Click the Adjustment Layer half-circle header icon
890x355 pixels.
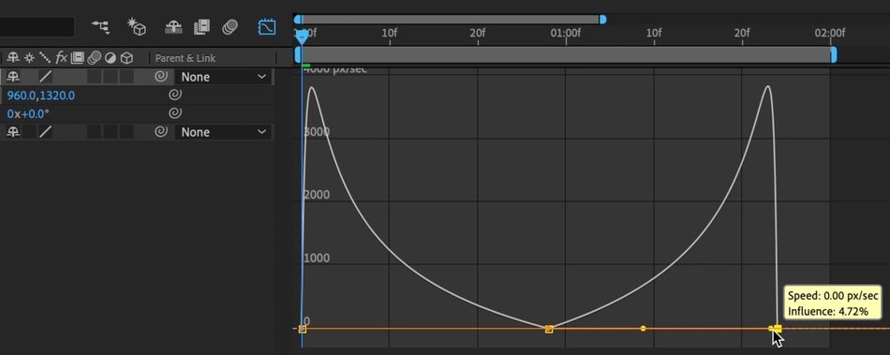[111, 58]
